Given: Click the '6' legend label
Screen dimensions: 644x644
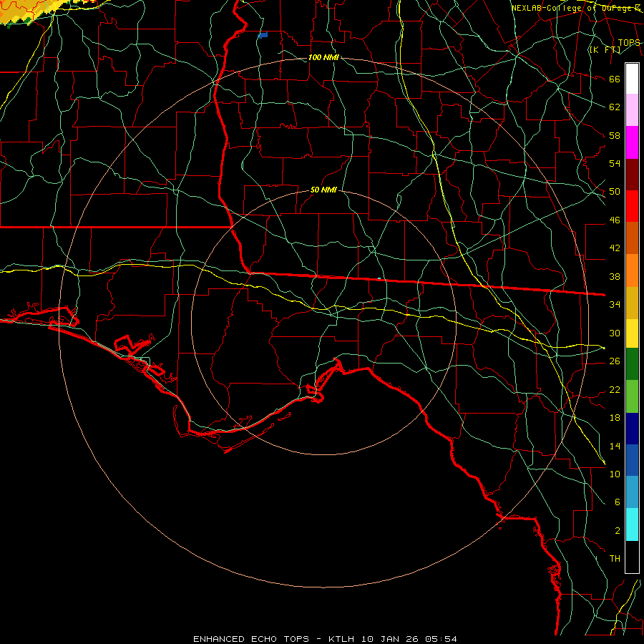Looking at the screenshot, I should coord(617,502).
